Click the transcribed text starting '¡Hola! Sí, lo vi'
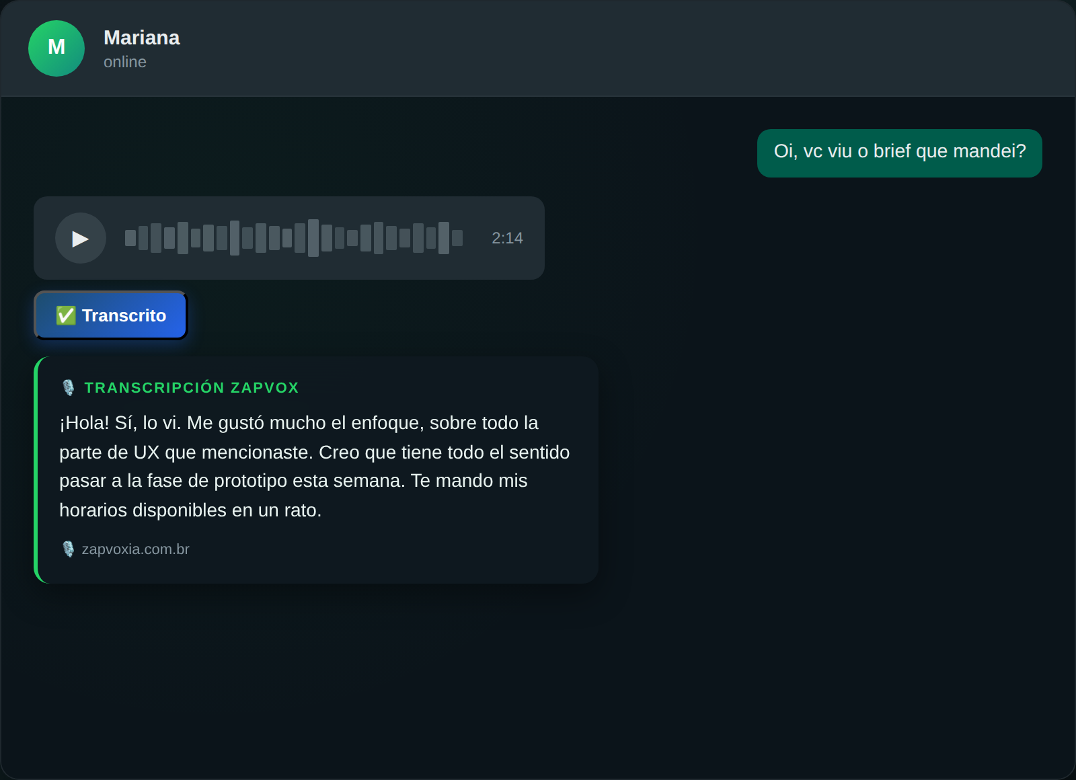1076x780 pixels. tap(315, 466)
